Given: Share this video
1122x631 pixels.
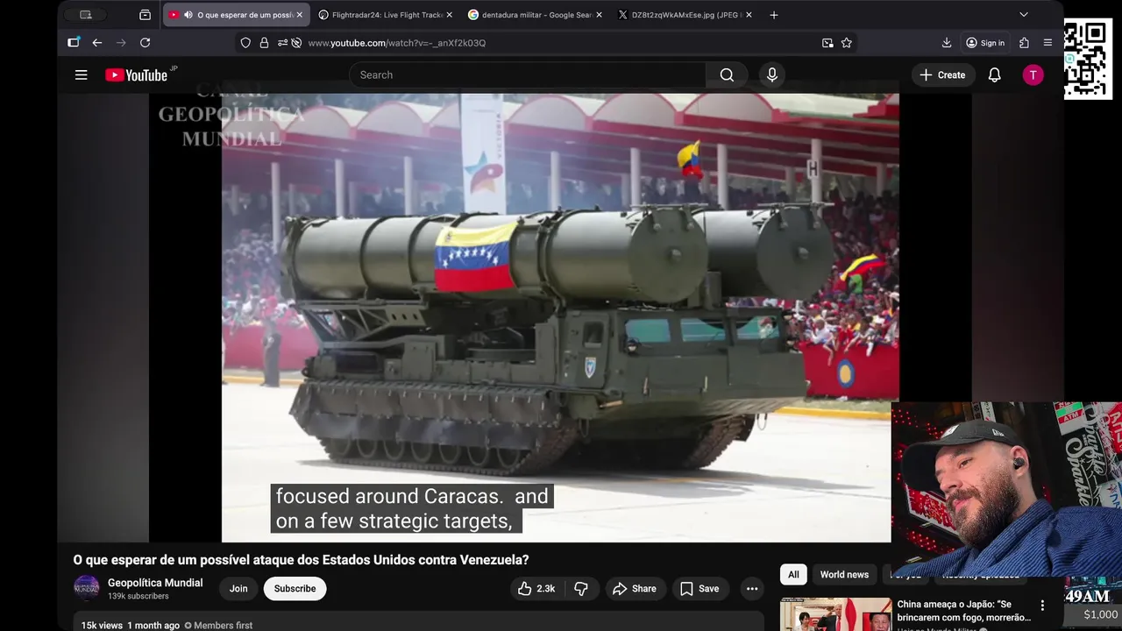Looking at the screenshot, I should (635, 589).
